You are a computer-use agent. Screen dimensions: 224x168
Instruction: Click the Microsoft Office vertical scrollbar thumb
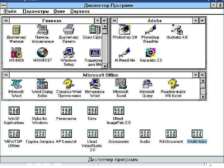(203, 86)
